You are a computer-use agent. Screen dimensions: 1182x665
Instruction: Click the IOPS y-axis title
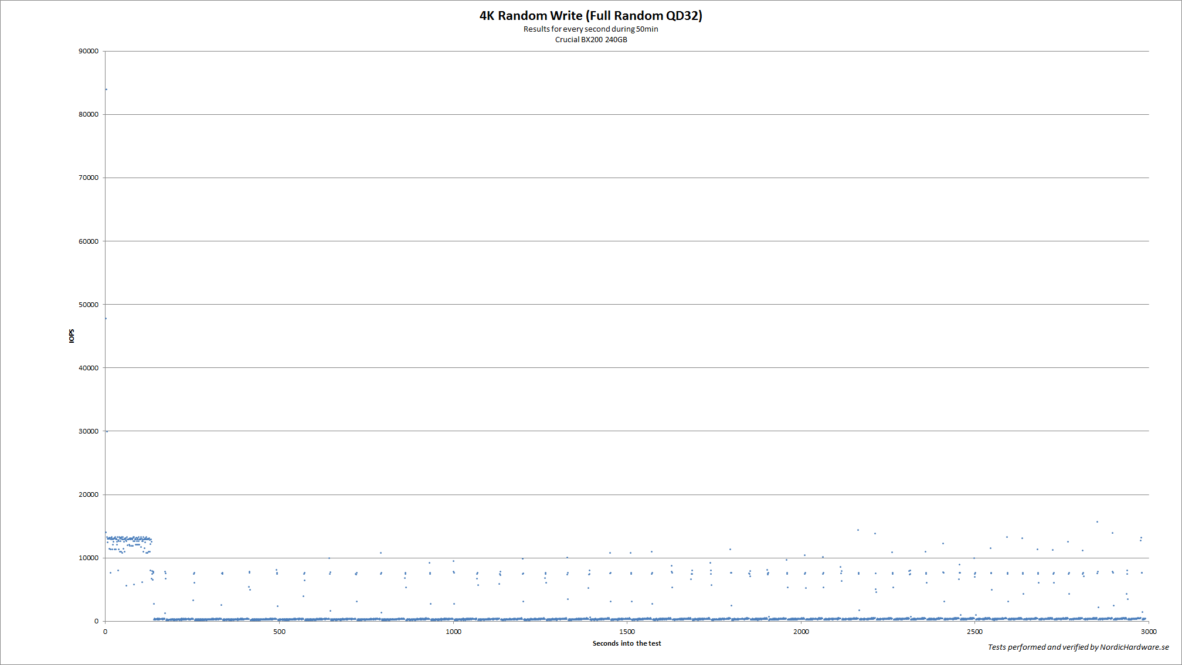coord(72,336)
